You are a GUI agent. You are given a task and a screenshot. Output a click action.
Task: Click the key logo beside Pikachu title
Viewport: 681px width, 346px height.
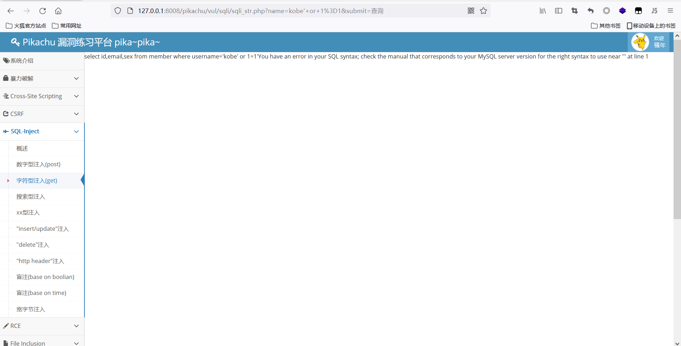coord(15,42)
